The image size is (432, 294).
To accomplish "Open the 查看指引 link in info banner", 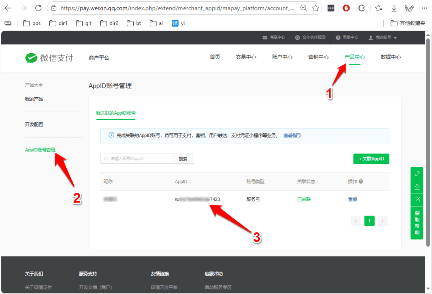I will coord(292,135).
